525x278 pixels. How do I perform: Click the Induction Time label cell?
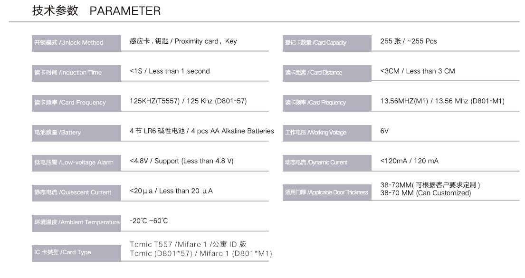76,73
